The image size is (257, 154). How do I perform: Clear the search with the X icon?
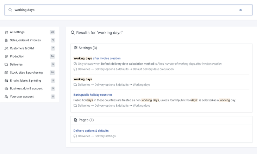tap(240, 10)
